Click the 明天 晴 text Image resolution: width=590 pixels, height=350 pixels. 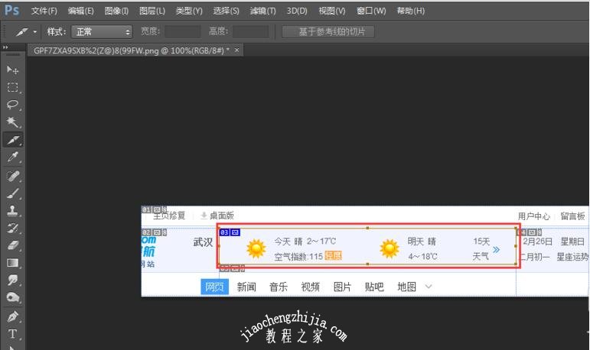click(x=422, y=241)
